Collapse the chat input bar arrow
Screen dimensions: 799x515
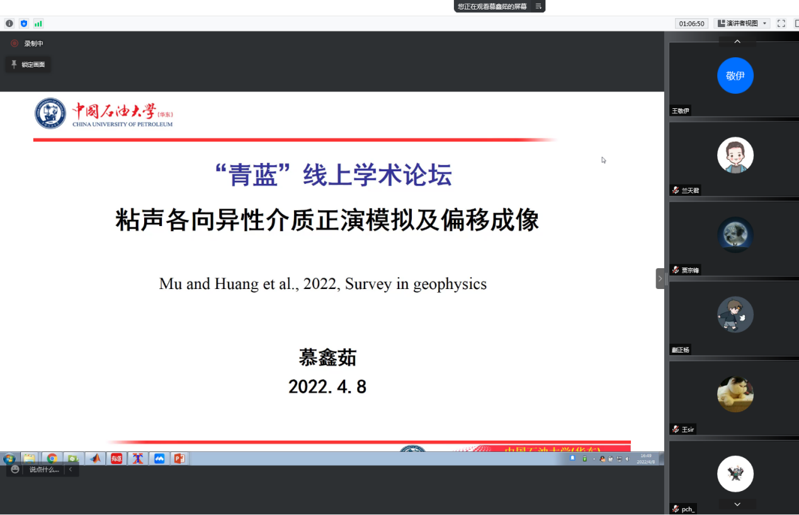pyautogui.click(x=71, y=469)
